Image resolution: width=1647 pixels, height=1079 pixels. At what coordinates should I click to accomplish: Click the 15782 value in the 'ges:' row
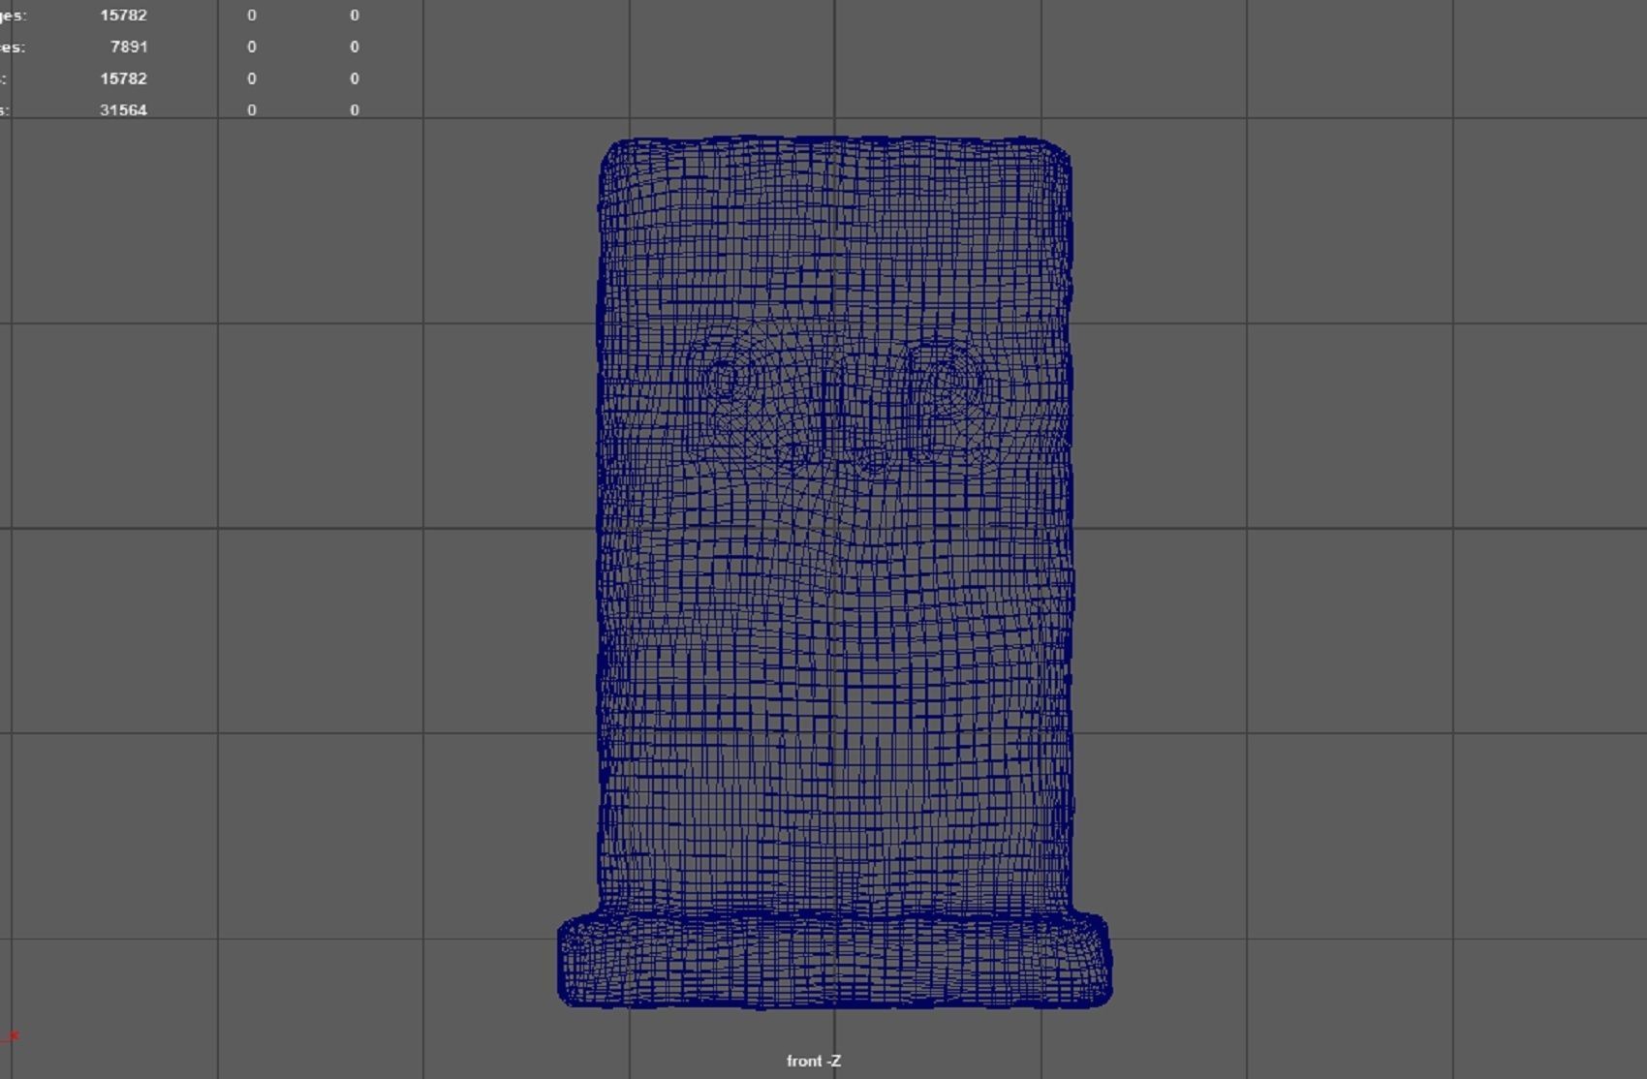click(x=123, y=15)
